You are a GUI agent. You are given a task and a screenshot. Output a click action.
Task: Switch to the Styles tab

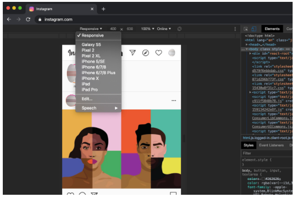pos(248,145)
